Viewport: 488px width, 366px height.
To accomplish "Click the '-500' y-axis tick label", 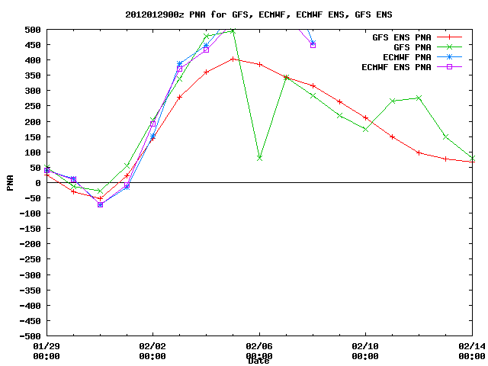I will pyautogui.click(x=30, y=336).
